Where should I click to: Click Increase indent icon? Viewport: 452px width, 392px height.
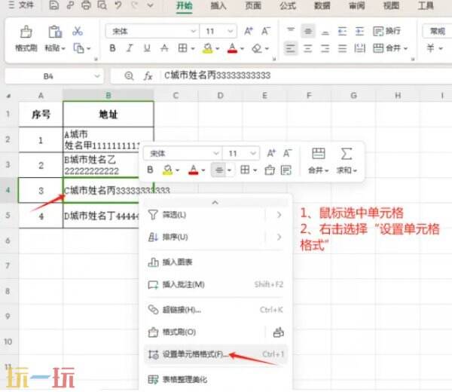click(x=359, y=31)
